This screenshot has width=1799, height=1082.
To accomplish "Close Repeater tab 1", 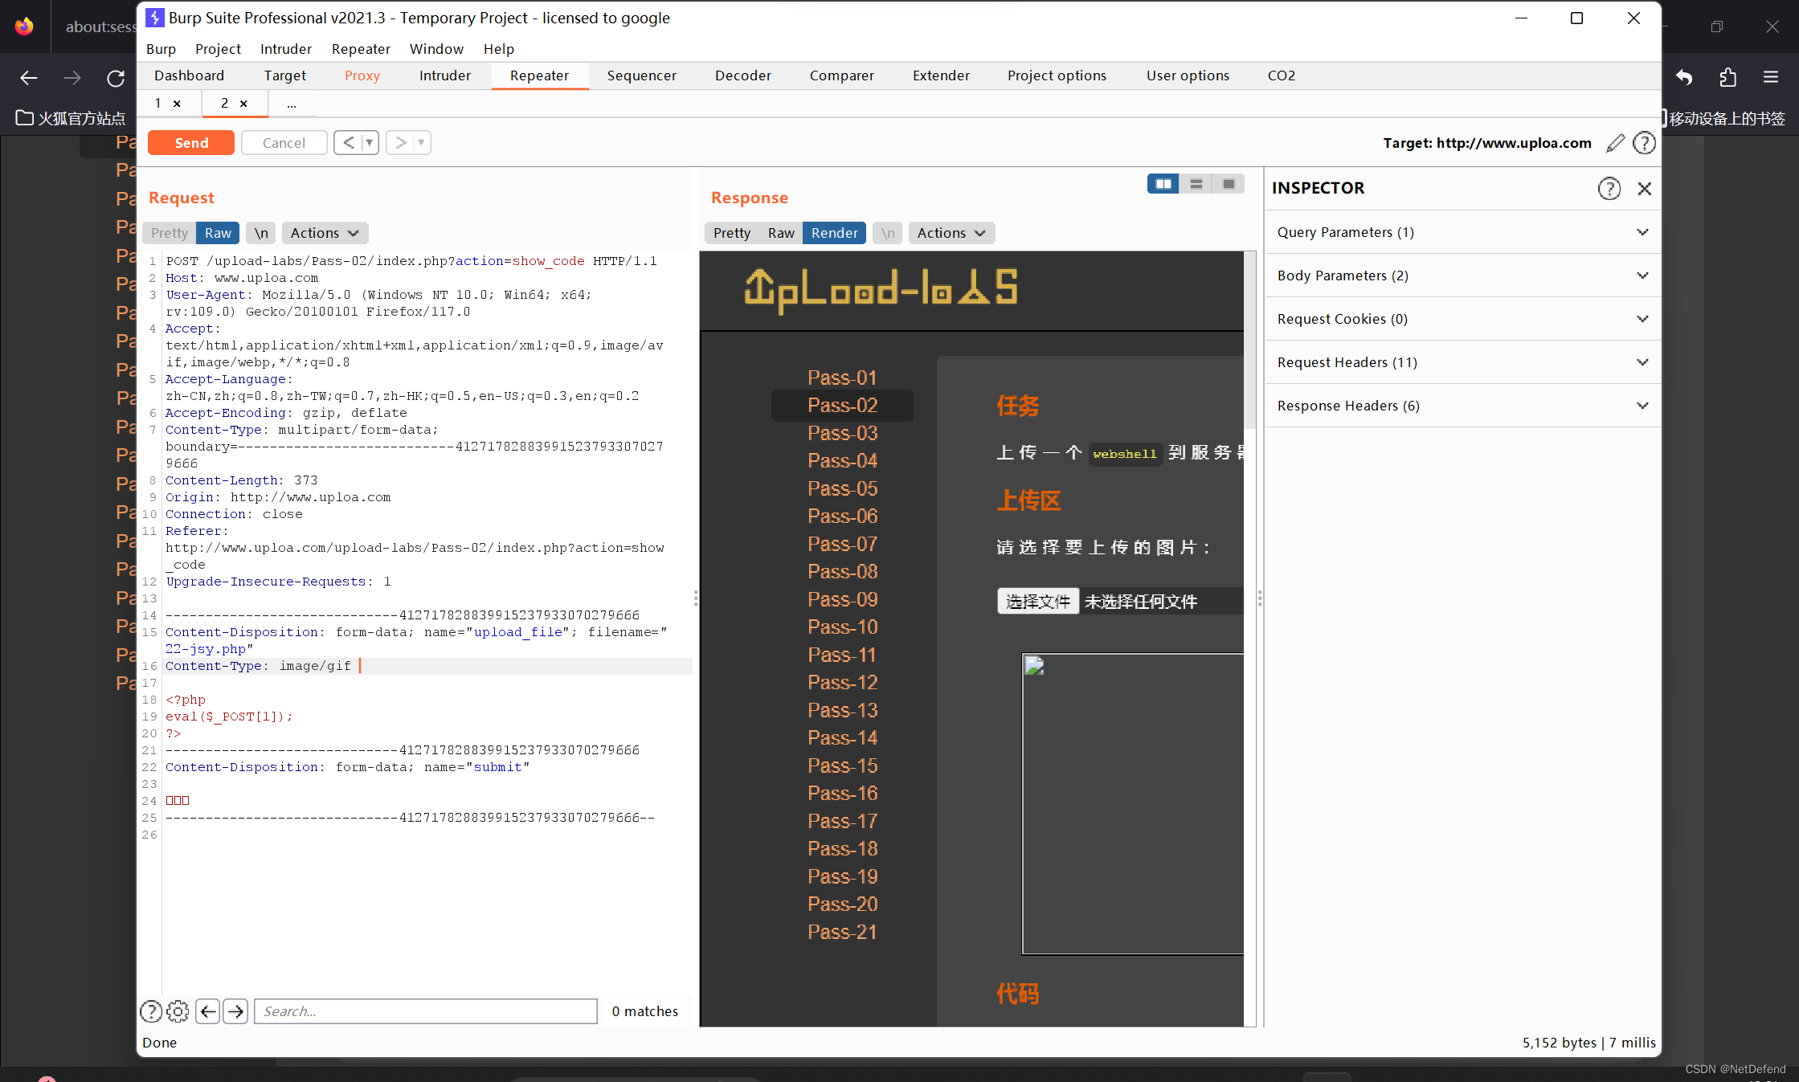I will [x=177, y=104].
